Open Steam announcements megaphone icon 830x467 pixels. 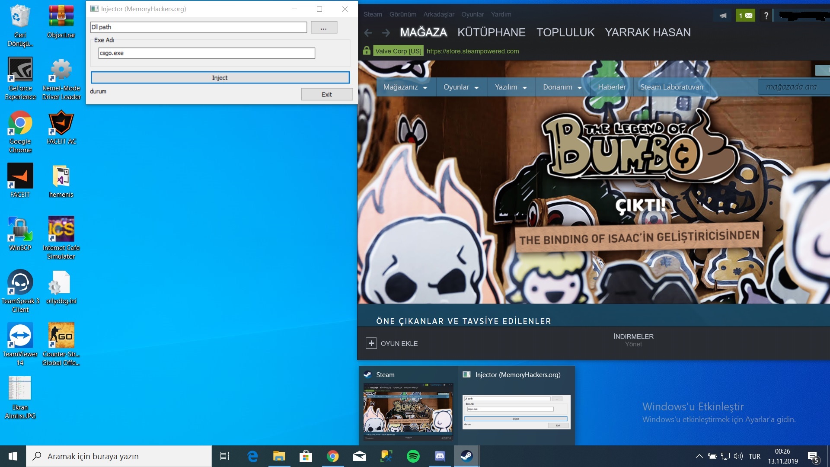(722, 16)
